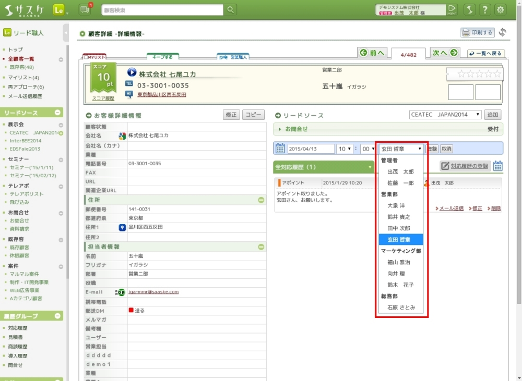Image resolution: width=522 pixels, height=381 pixels.
Task: Click the customer search magnifier icon
Action: [230, 10]
